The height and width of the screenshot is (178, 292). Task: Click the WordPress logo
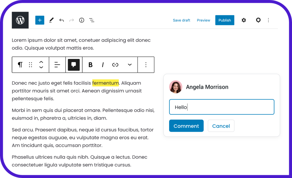(x=20, y=20)
